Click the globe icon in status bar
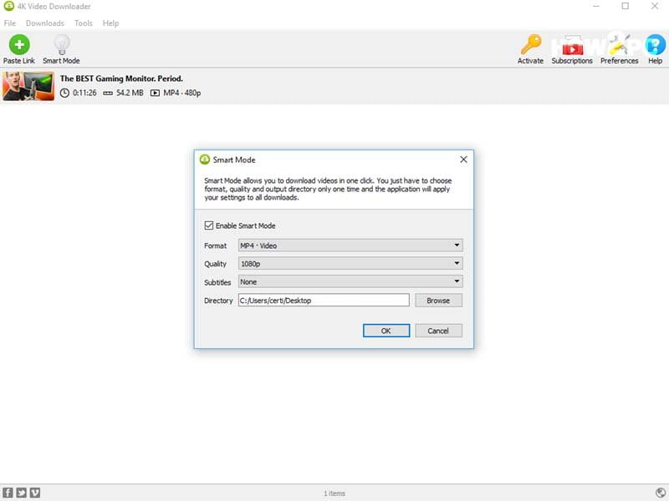This screenshot has width=669, height=501. (661, 493)
